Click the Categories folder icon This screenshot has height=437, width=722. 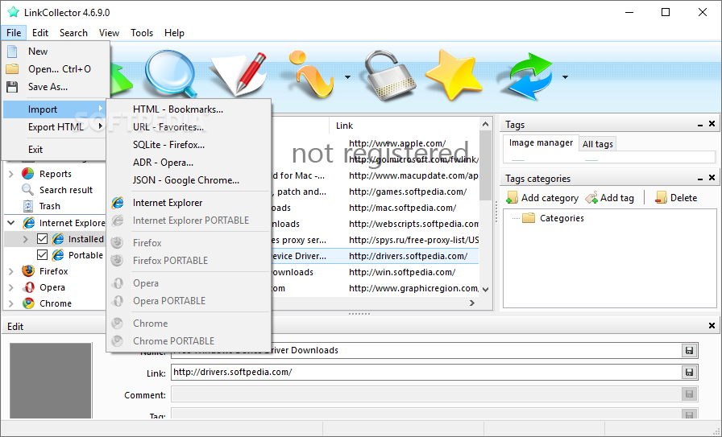pos(529,217)
